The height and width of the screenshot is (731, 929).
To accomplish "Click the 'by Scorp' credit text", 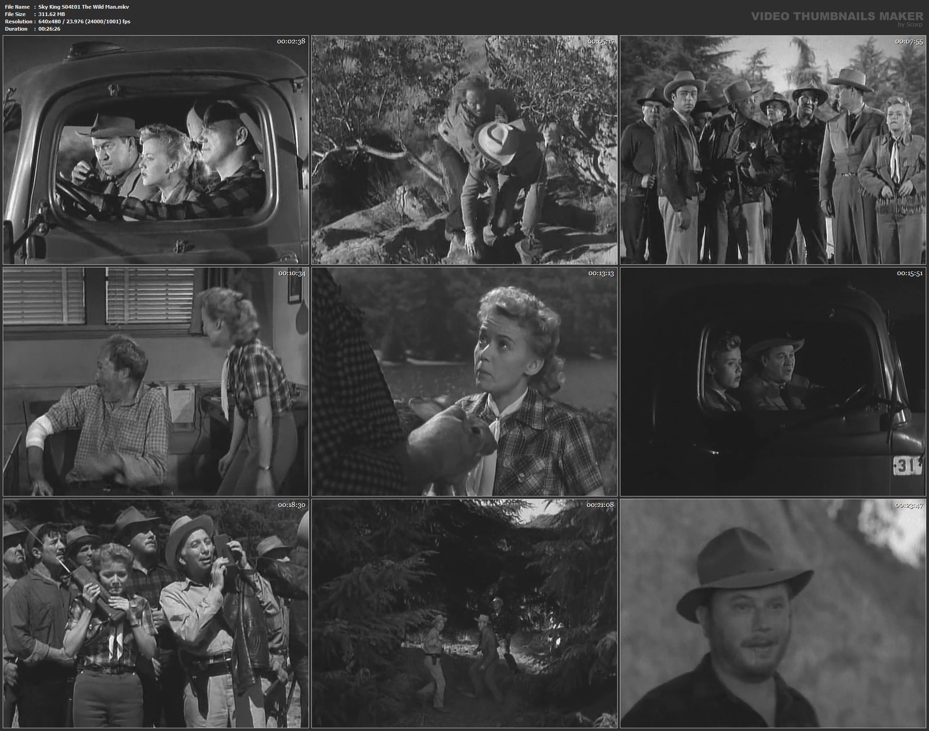I will coord(910,25).
